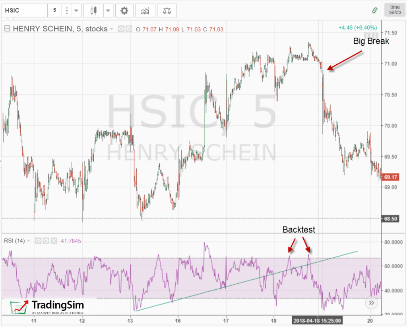
Task: Click the TradingSim logo link
Action: tap(48, 306)
